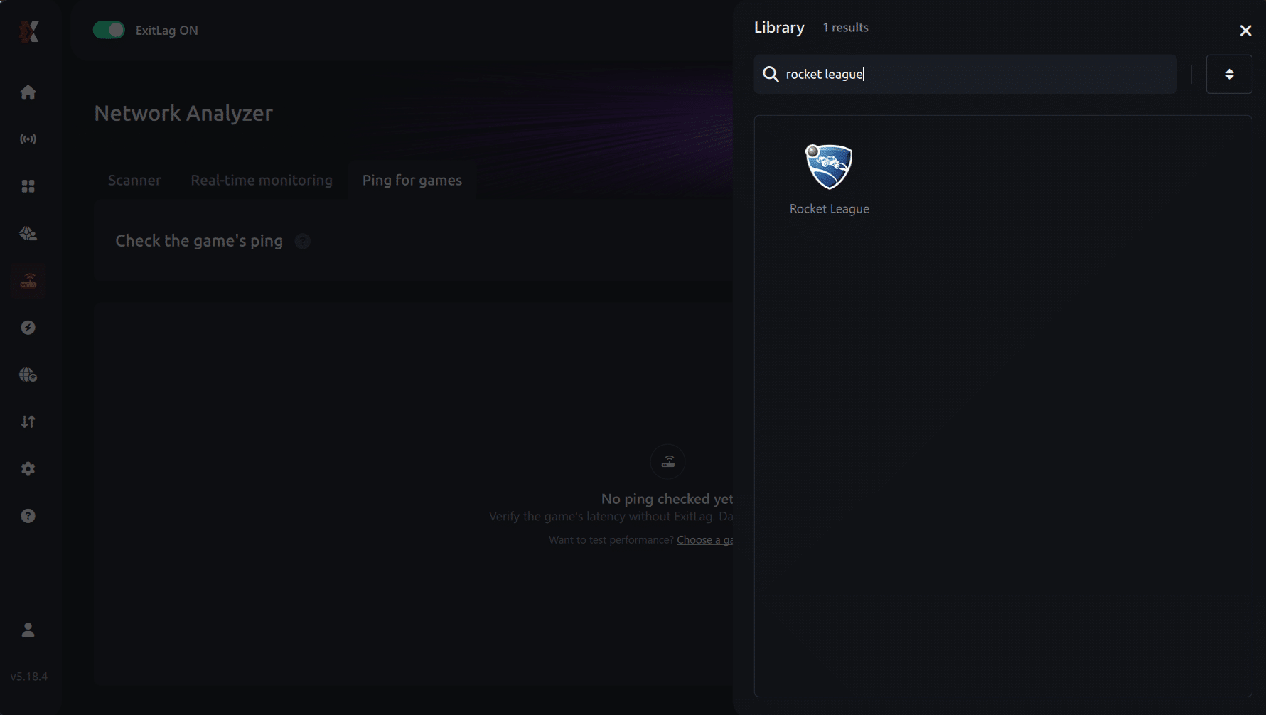Screen dimensions: 1266x715
Task: Open the user account sidebar icon
Action: (28, 630)
